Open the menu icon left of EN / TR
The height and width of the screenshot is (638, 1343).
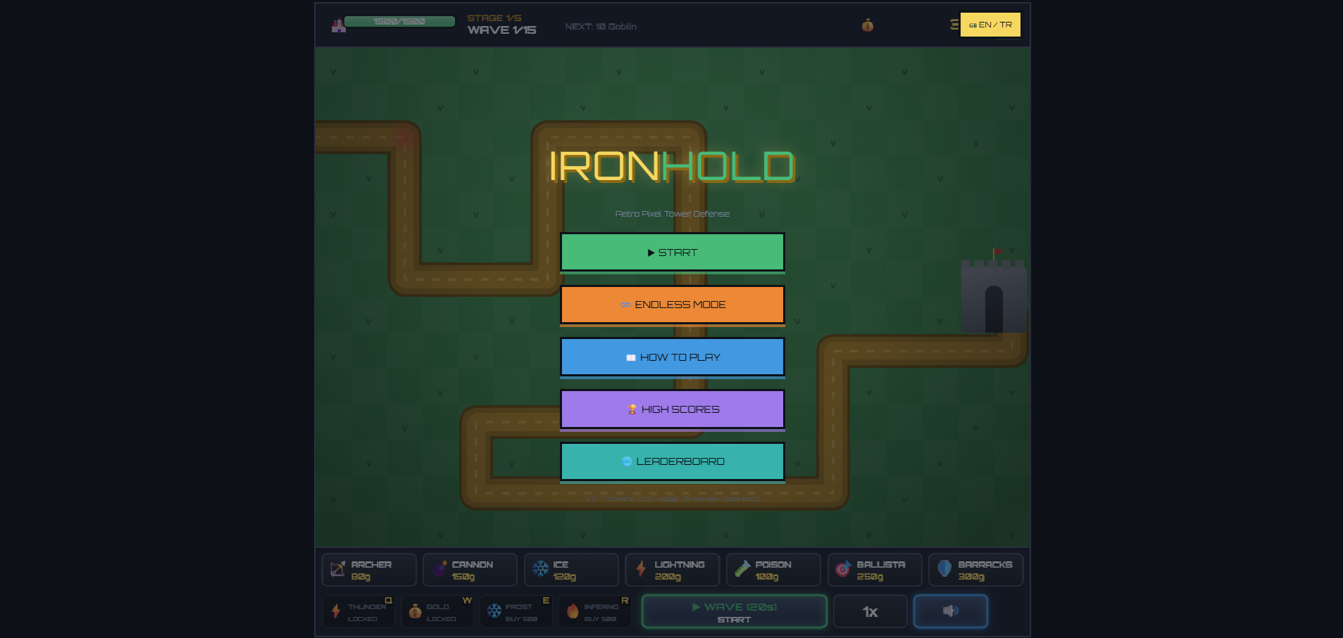tap(954, 25)
